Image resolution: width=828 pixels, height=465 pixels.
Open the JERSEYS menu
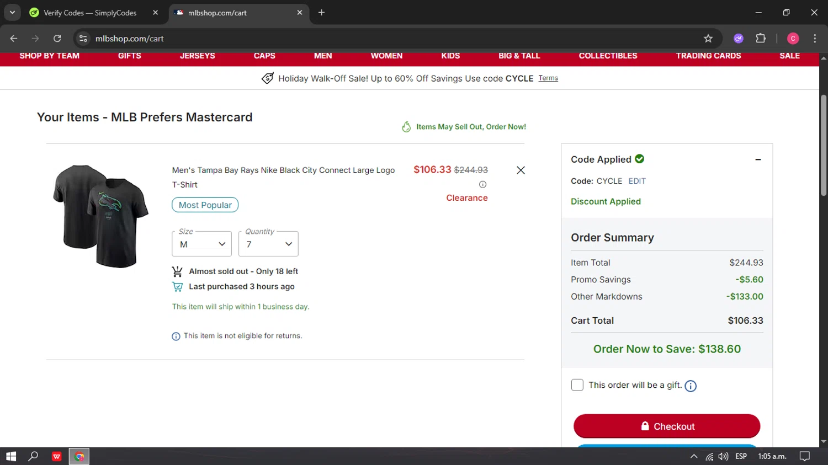point(198,56)
